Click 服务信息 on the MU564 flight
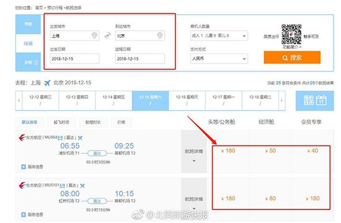This screenshot has height=223, width=341. coord(35,167)
